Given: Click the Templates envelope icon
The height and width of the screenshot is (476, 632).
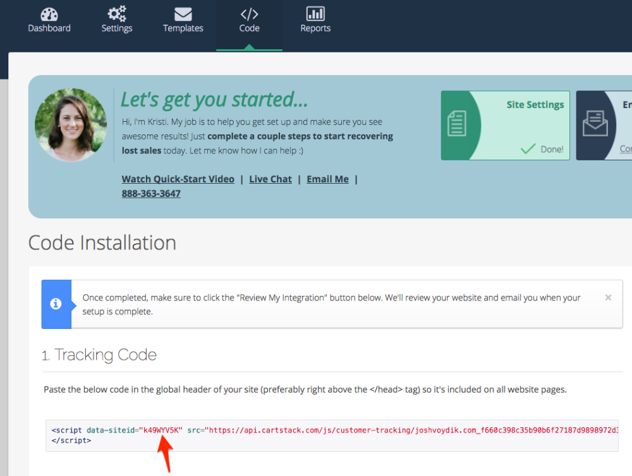Looking at the screenshot, I should coord(183,14).
